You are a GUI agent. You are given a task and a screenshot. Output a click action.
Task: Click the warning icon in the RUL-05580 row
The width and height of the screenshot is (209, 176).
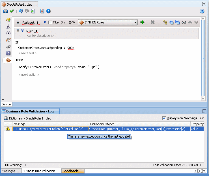[x=8, y=129]
